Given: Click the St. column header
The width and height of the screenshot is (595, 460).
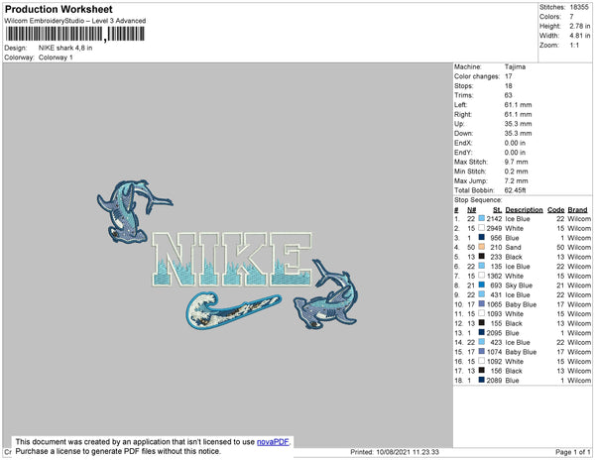Looking at the screenshot, I should (x=497, y=210).
